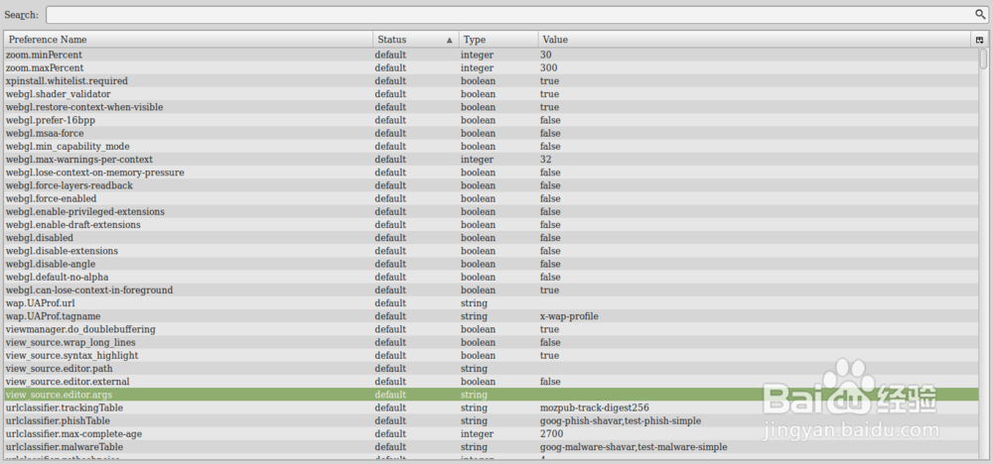Select view_source.editor.external preference
This screenshot has width=993, height=464.
pos(491,381)
